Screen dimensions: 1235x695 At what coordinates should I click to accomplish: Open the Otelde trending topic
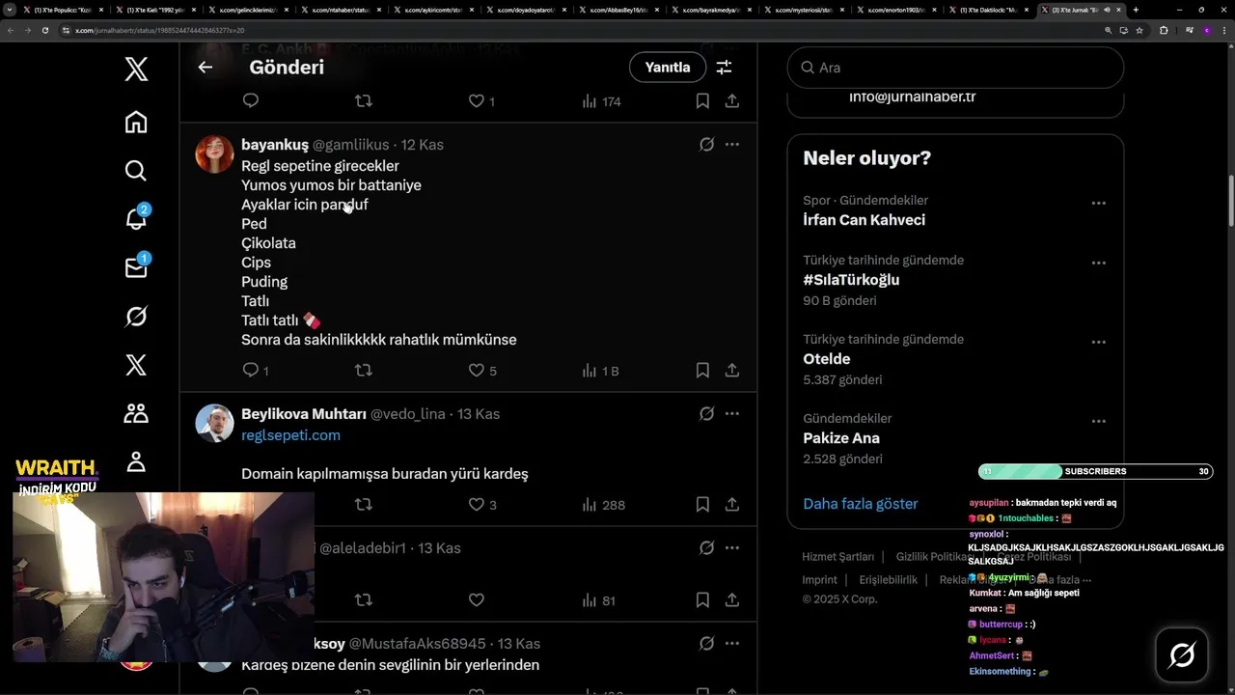click(827, 359)
